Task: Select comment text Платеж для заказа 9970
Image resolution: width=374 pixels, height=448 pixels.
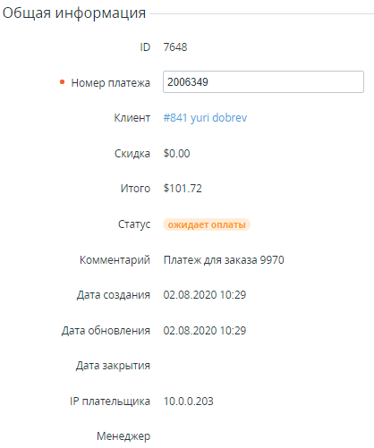Action: 224,260
